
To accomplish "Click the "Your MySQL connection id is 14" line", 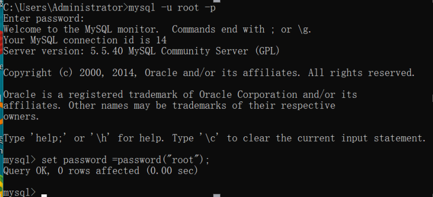I will tap(85, 40).
